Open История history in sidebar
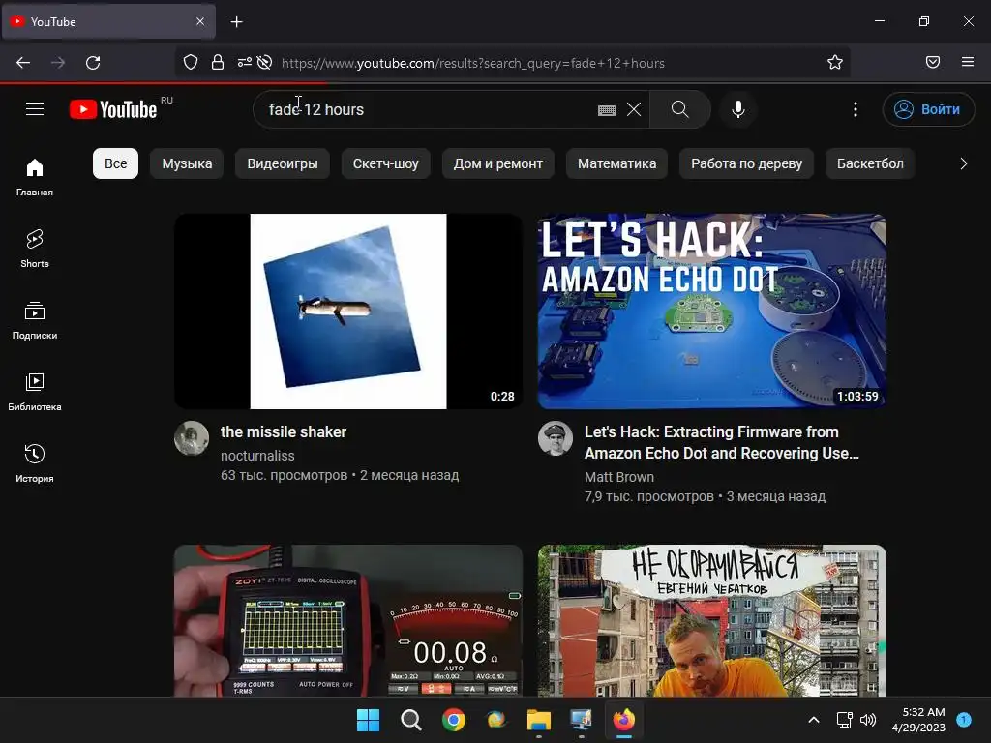This screenshot has height=743, width=991. pos(35,463)
